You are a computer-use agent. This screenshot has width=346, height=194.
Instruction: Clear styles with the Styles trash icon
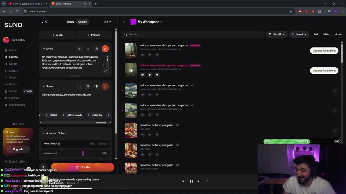(x=97, y=86)
